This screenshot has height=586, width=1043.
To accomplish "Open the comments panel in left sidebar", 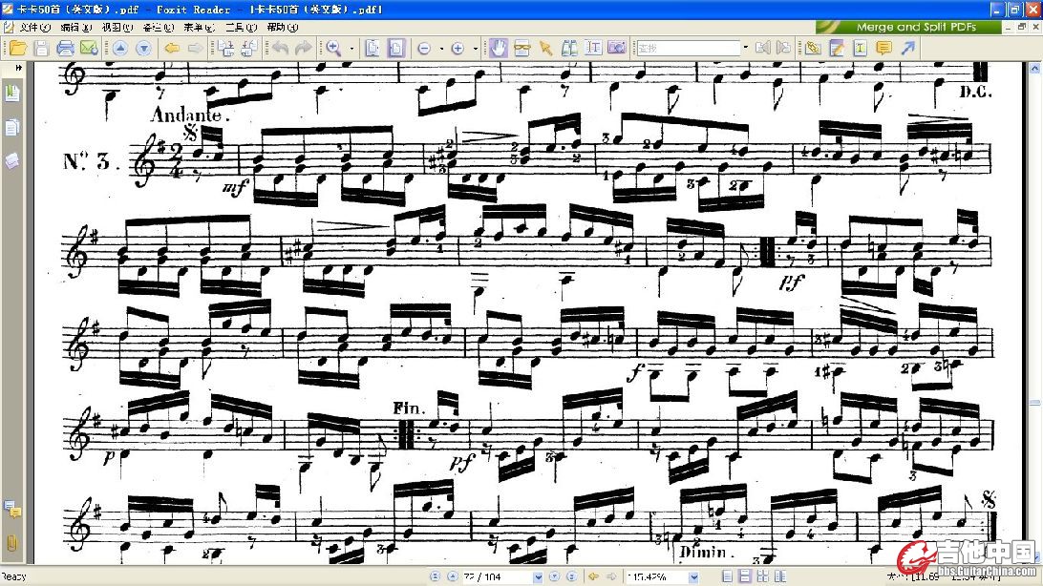I will pos(12,510).
